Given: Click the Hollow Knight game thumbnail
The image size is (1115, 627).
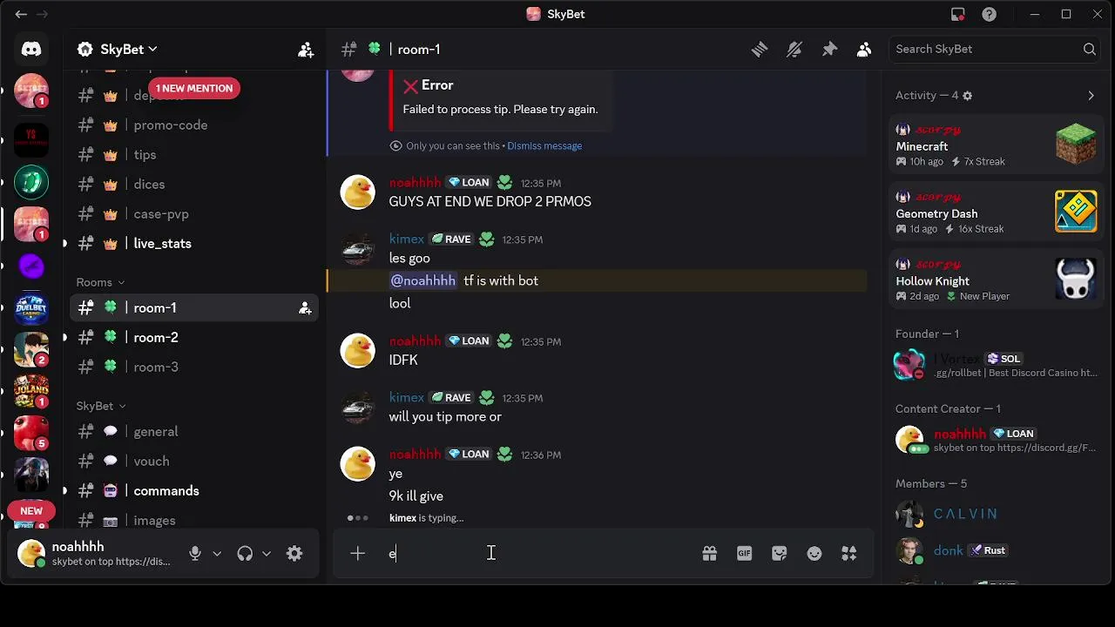Looking at the screenshot, I should click(1076, 279).
